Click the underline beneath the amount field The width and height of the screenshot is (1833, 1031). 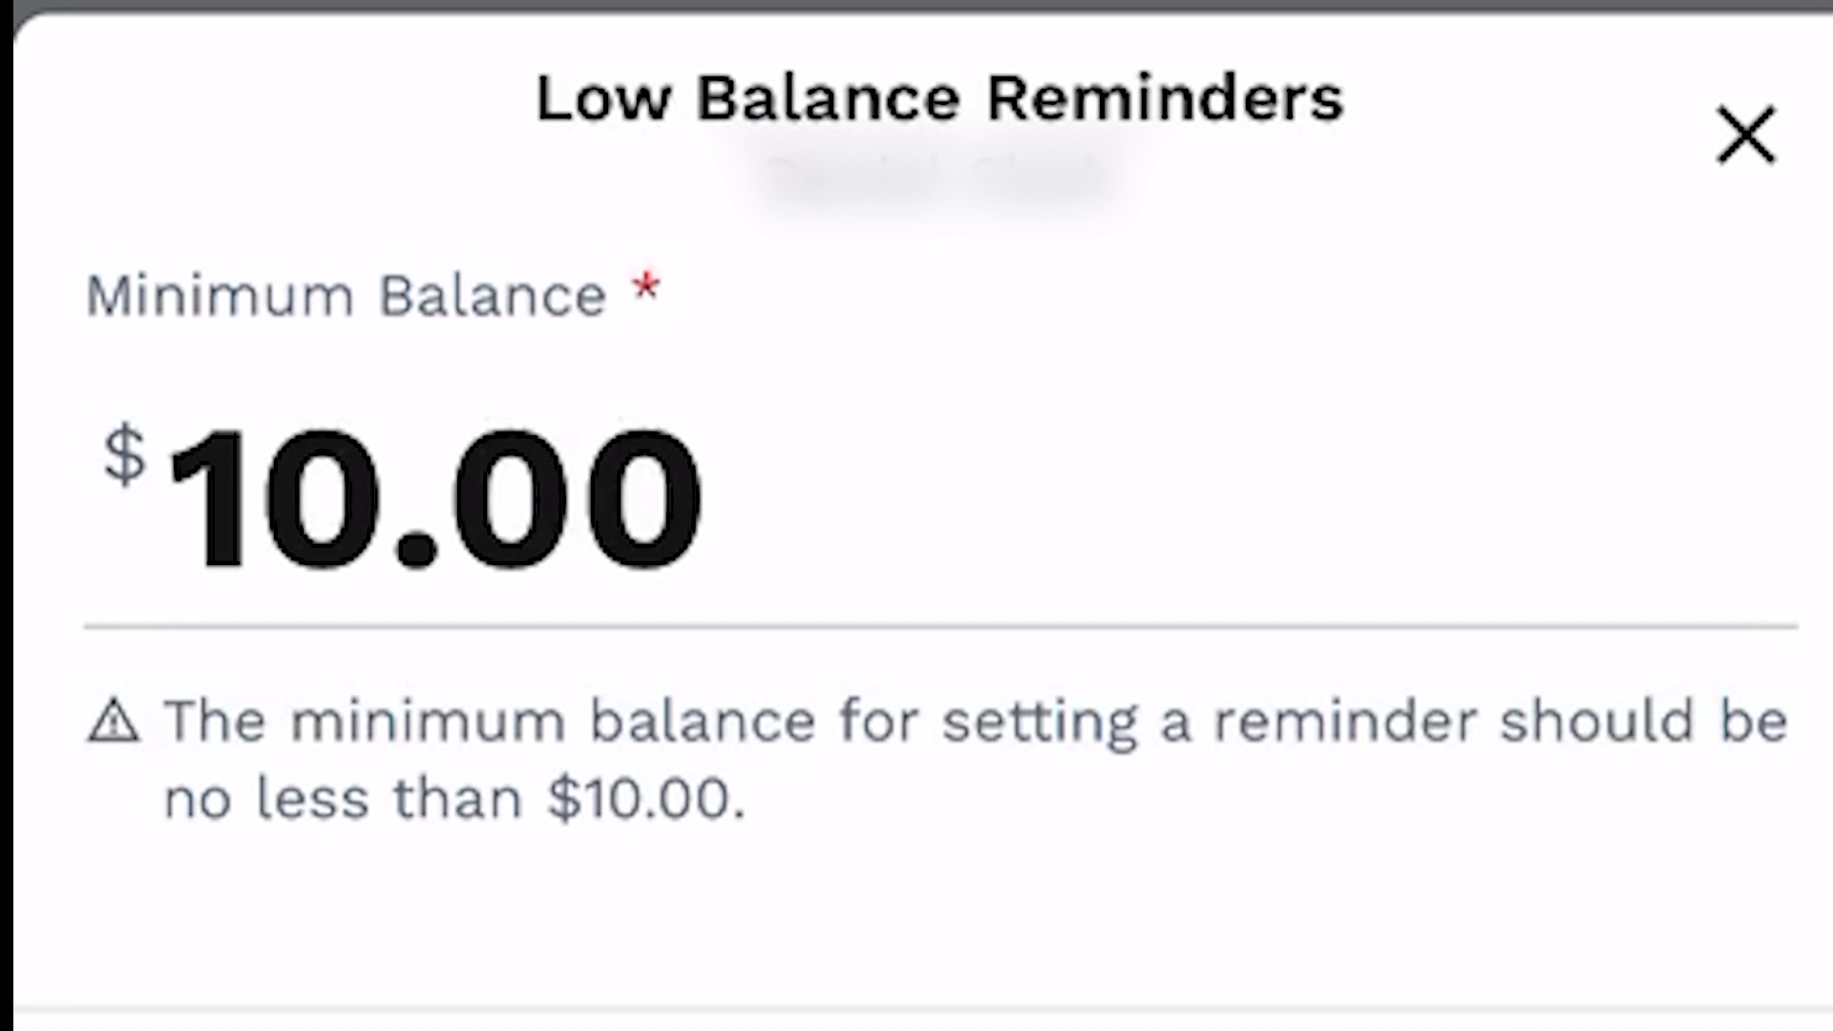click(940, 627)
